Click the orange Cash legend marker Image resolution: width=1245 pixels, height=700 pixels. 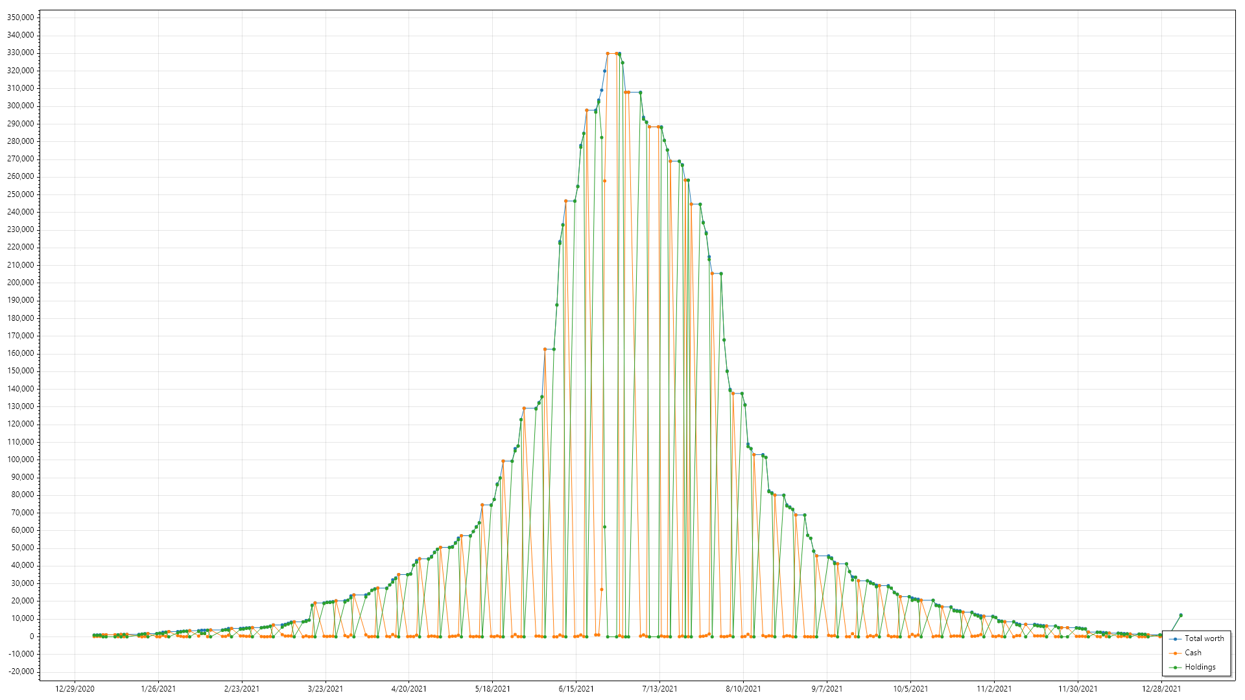[1175, 653]
